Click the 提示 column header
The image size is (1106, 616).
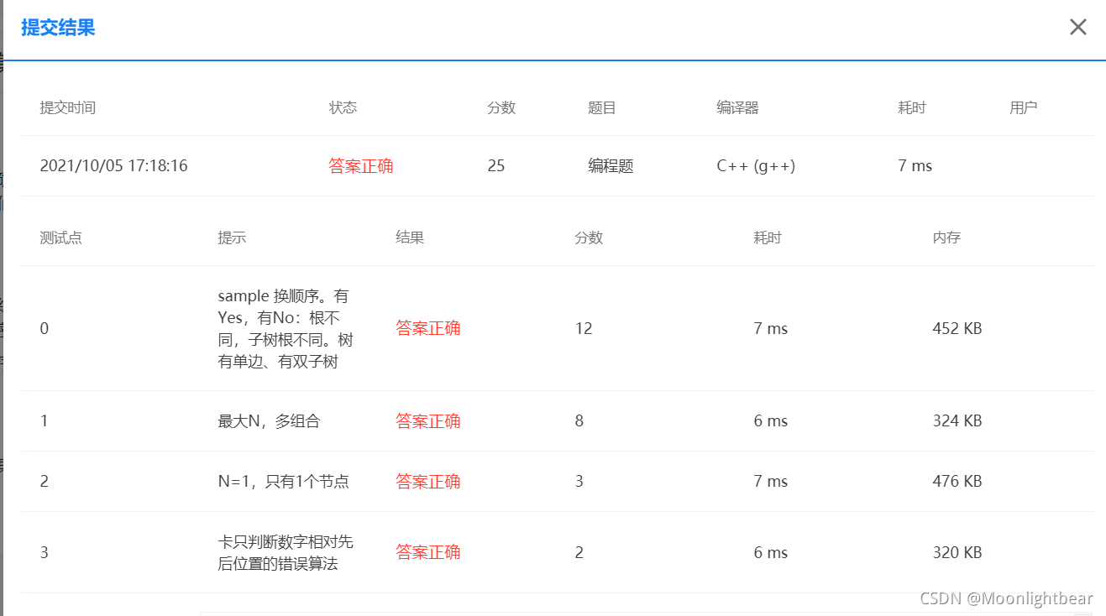232,238
